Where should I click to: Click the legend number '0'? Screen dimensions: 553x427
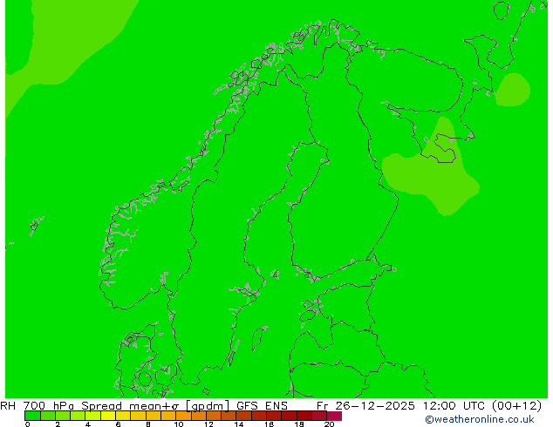pyautogui.click(x=28, y=424)
